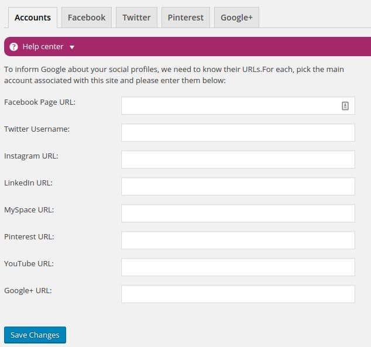Focus the Facebook Page URL field

[x=238, y=105]
